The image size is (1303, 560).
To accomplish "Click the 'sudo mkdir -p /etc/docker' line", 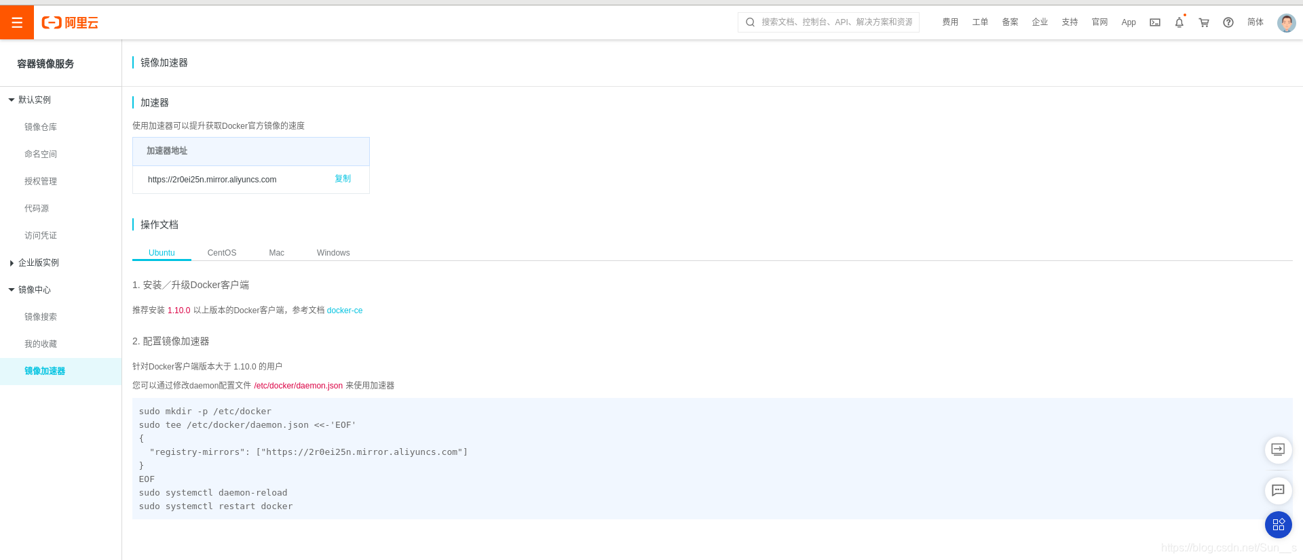I will [205, 412].
